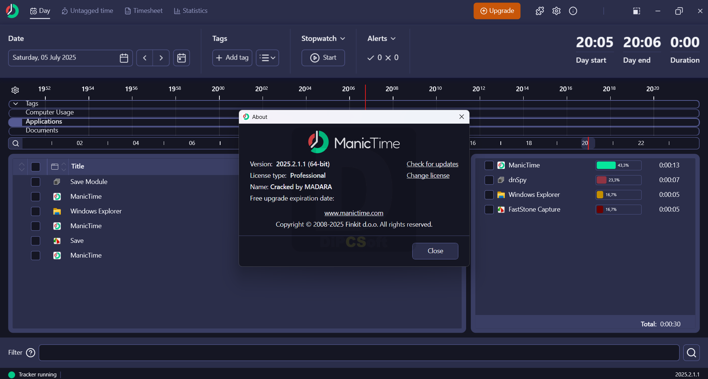
Task: Jump to today calendar button
Action: pyautogui.click(x=181, y=58)
